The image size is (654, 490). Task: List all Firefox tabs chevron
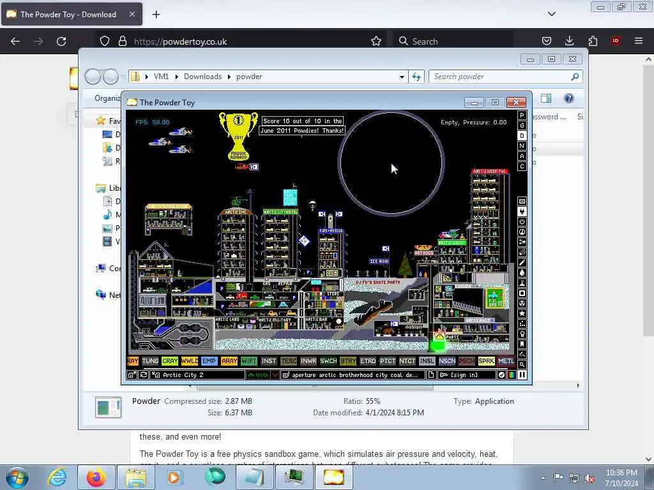click(551, 14)
